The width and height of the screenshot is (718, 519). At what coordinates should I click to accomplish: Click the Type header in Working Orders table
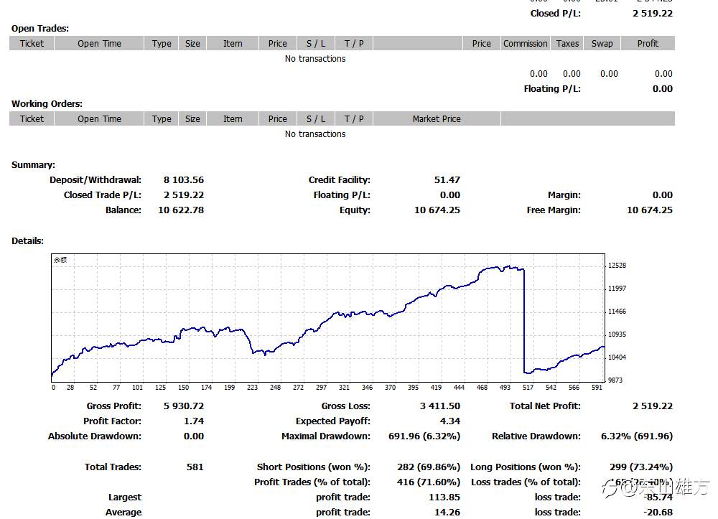click(x=162, y=119)
